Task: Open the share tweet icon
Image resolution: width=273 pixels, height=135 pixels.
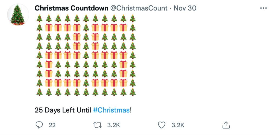Action: pos(226,125)
